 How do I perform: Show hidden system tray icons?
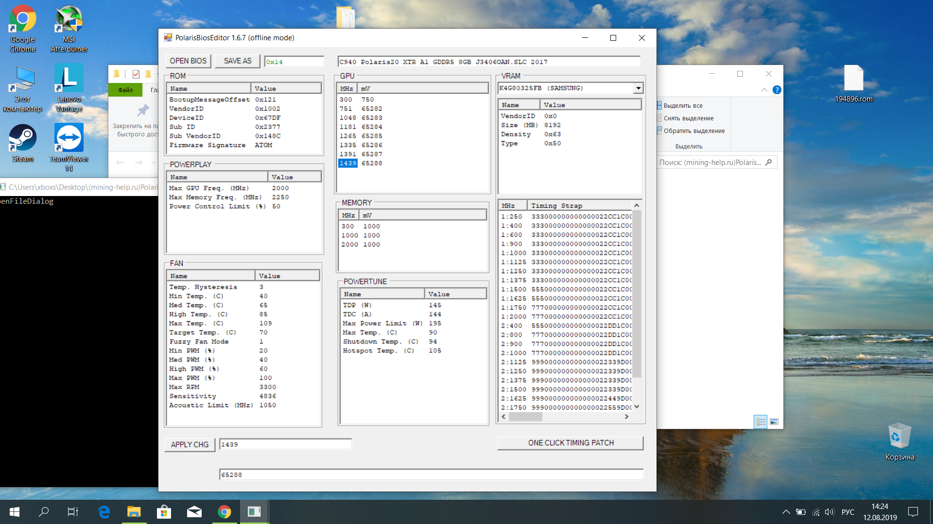[786, 512]
